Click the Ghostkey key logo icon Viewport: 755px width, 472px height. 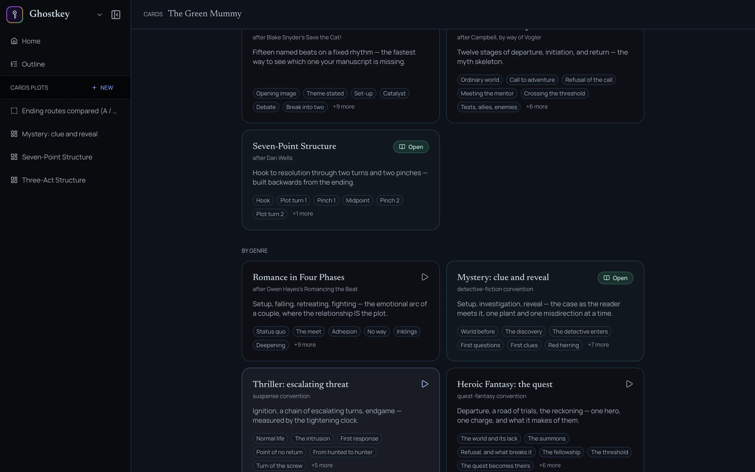point(15,14)
